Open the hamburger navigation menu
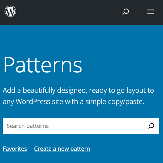The height and width of the screenshot is (163, 163). (150, 12)
